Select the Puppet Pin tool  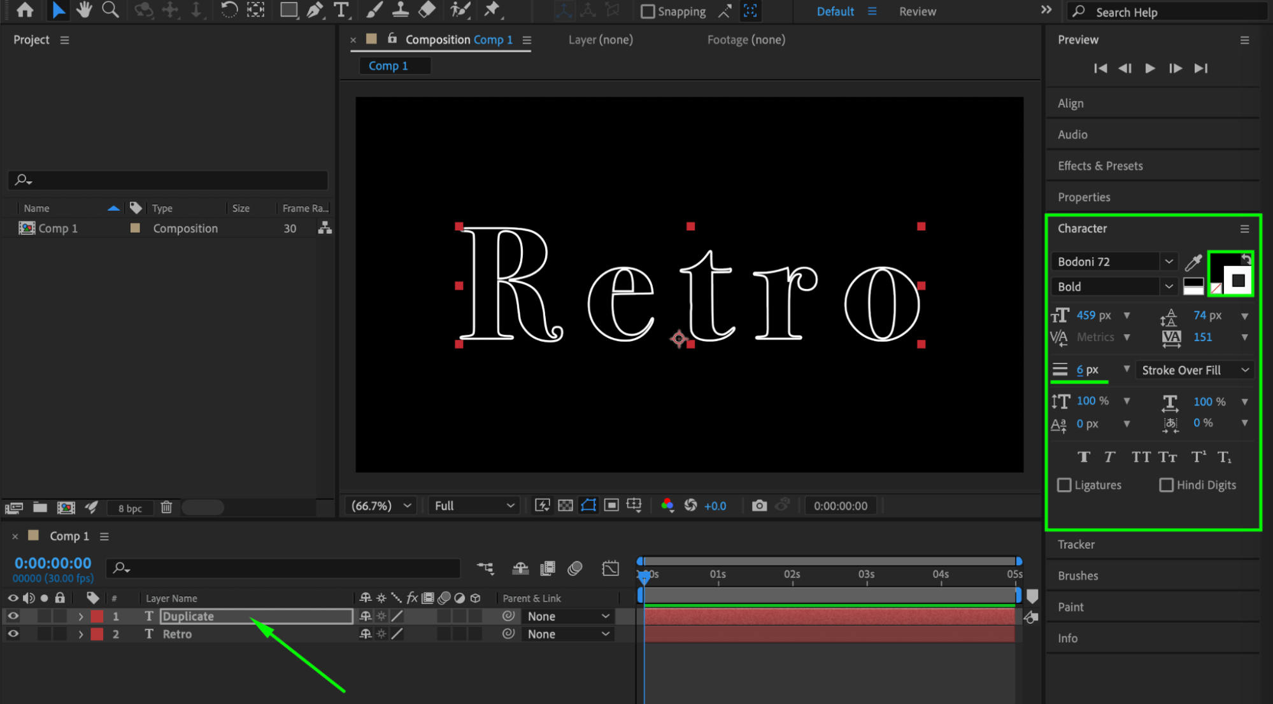coord(492,10)
